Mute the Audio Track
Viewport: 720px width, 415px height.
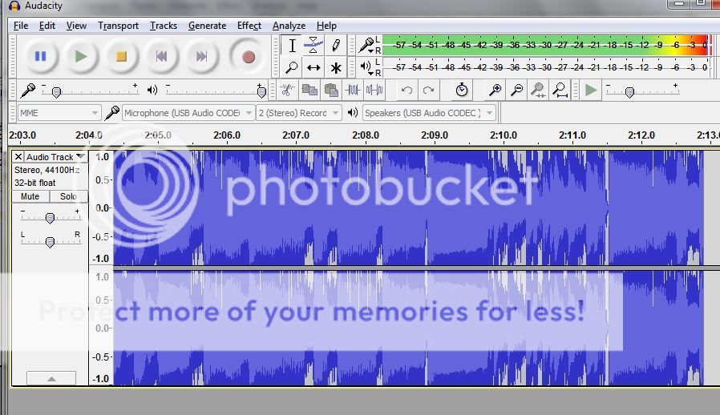30,196
